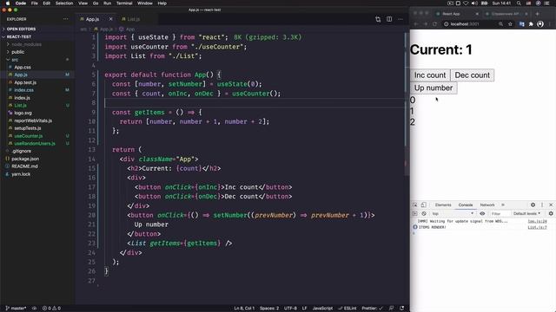Open logo.svg in the explorer

23,114
